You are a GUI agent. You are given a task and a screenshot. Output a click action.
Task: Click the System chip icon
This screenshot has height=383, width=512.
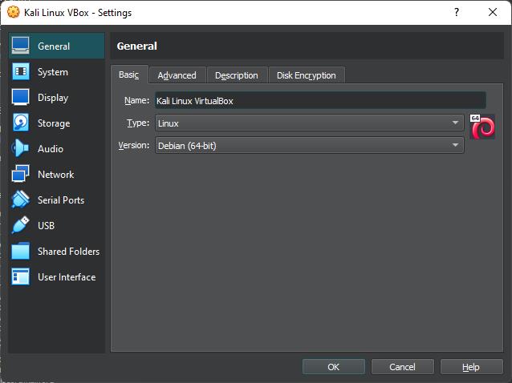pos(21,71)
